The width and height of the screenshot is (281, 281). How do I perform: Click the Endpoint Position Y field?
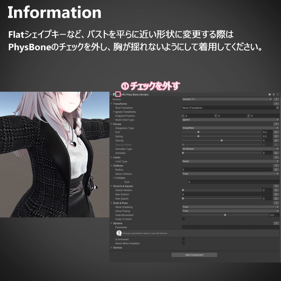[x=232, y=116]
